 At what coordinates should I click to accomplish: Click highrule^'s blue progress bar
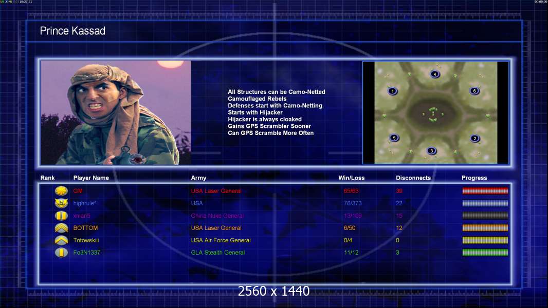tap(485, 203)
